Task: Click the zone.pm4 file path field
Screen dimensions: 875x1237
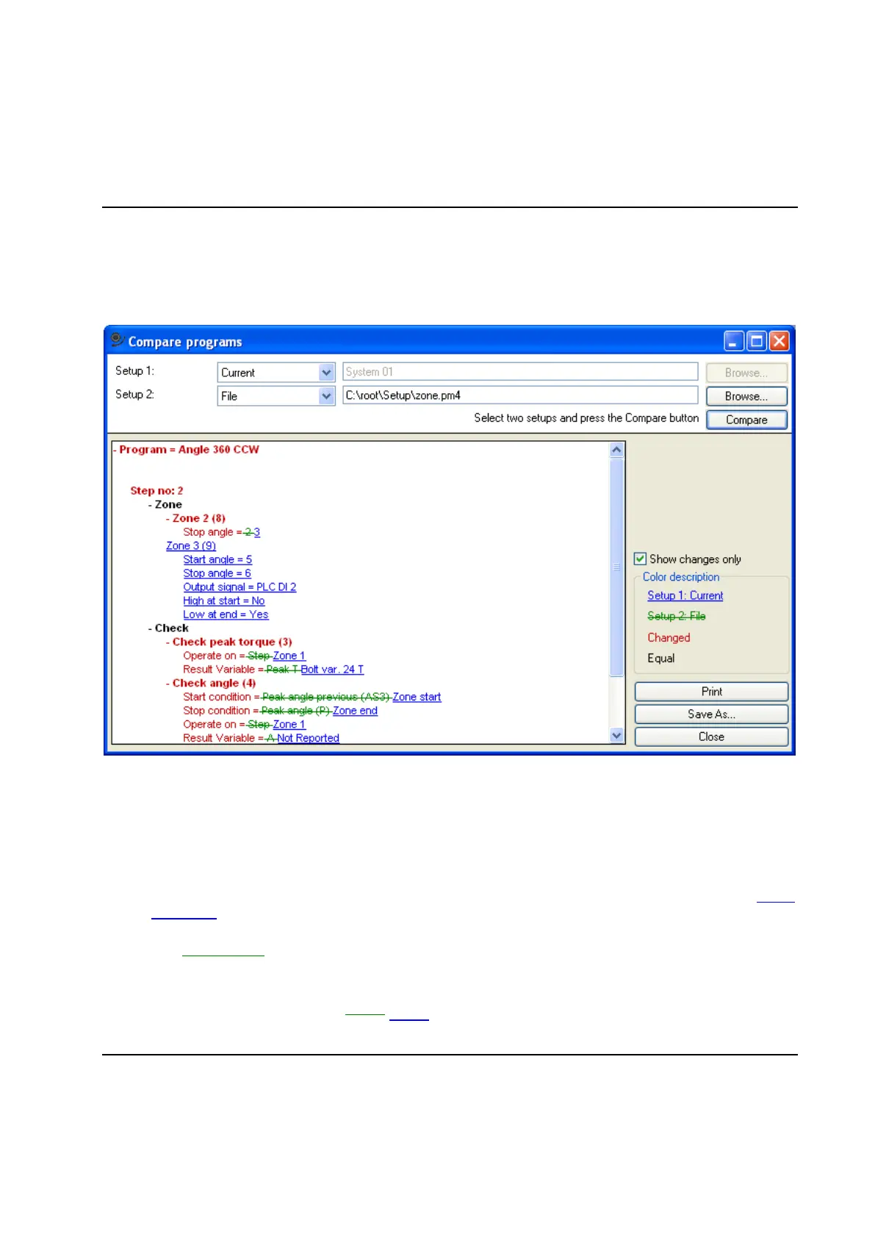Action: coord(520,395)
